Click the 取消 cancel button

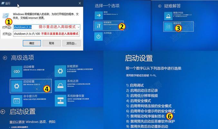[x=52, y=43]
